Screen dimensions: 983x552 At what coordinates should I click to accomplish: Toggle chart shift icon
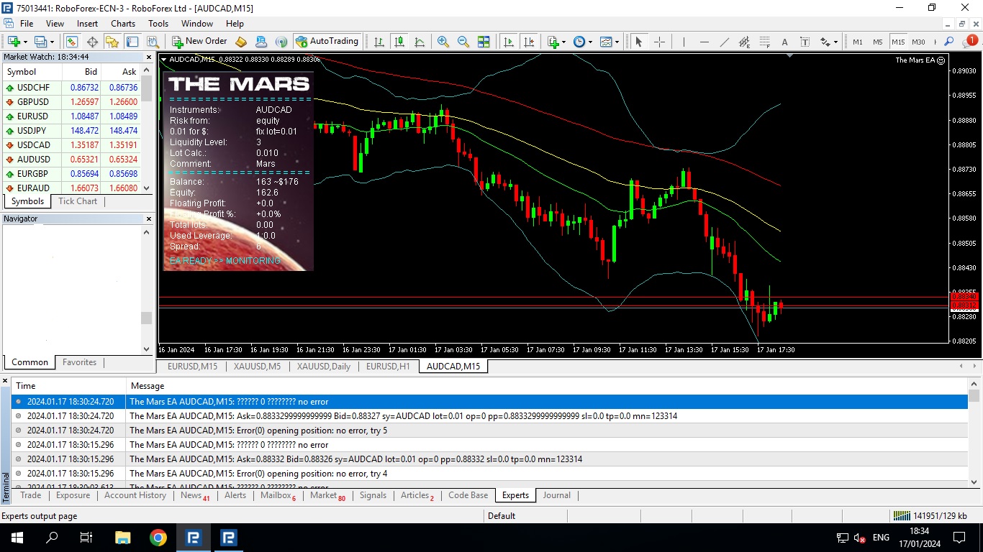pos(529,42)
